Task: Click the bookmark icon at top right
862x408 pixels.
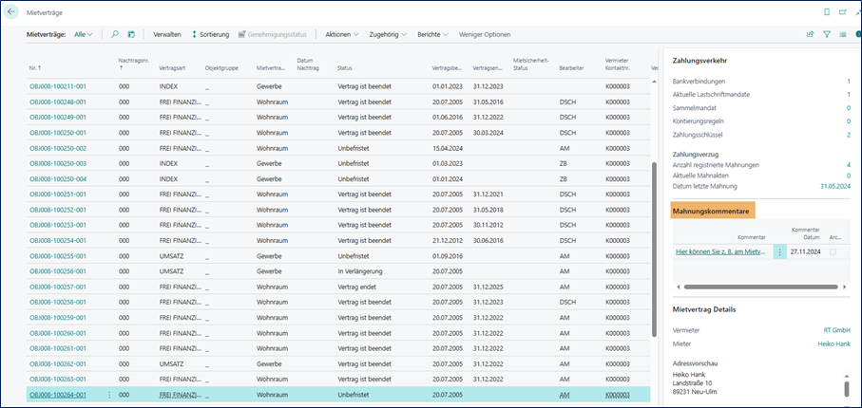Action: 826,11
